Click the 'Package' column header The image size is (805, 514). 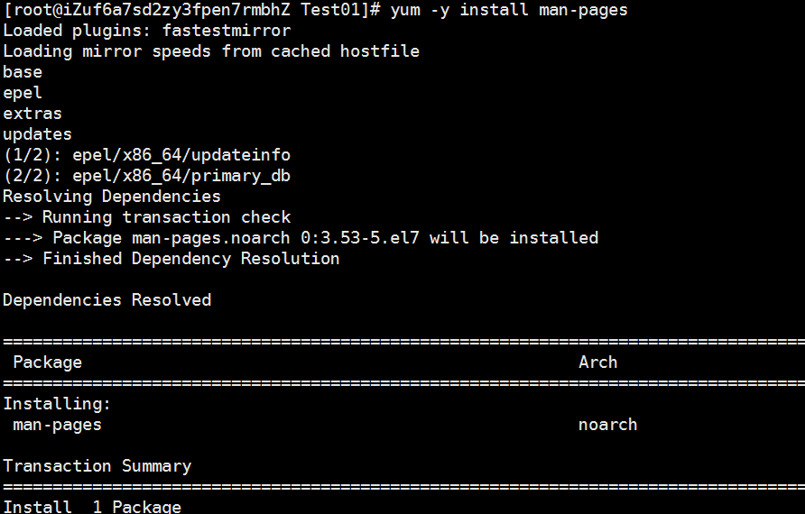(47, 363)
